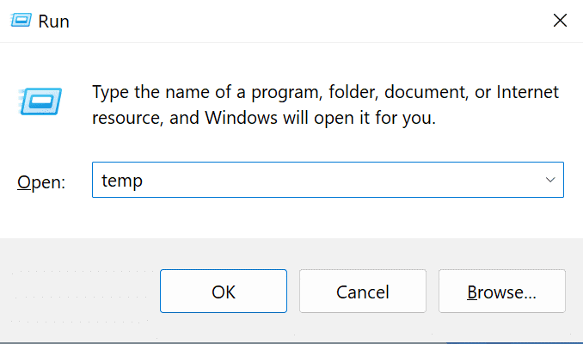Click the blank space after "temp" in the combo box

pyautogui.click(x=344, y=181)
